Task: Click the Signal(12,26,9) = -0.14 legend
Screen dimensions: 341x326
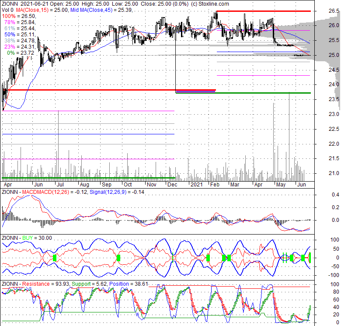Action: pos(117,192)
